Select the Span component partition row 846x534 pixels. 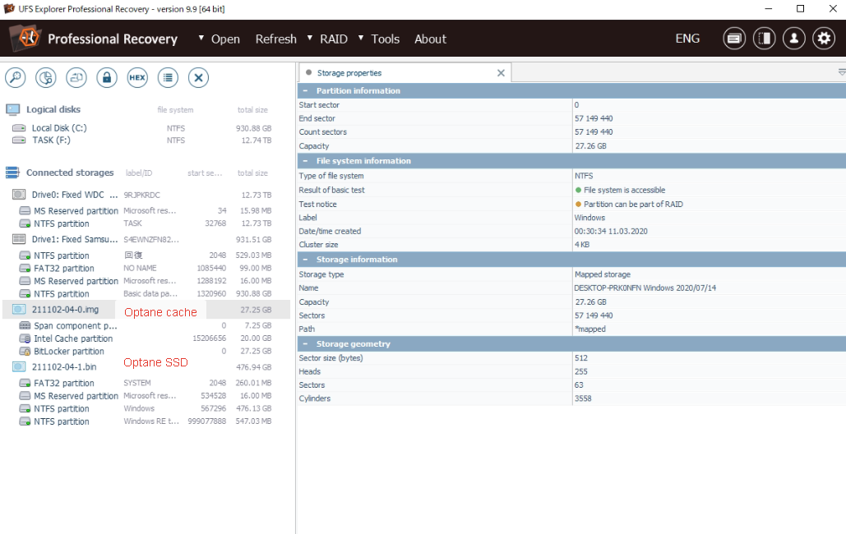(x=146, y=325)
